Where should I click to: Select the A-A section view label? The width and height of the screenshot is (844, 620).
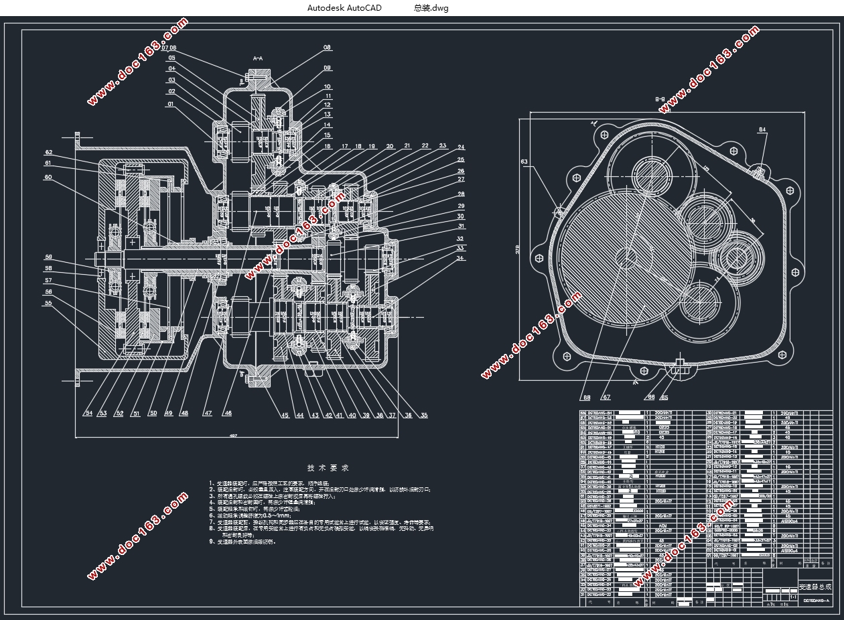[x=257, y=59]
